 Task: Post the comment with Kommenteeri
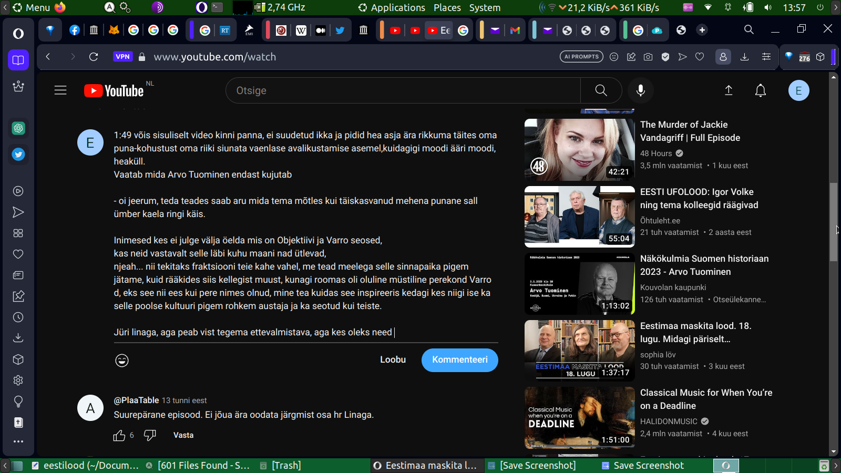[x=460, y=360]
